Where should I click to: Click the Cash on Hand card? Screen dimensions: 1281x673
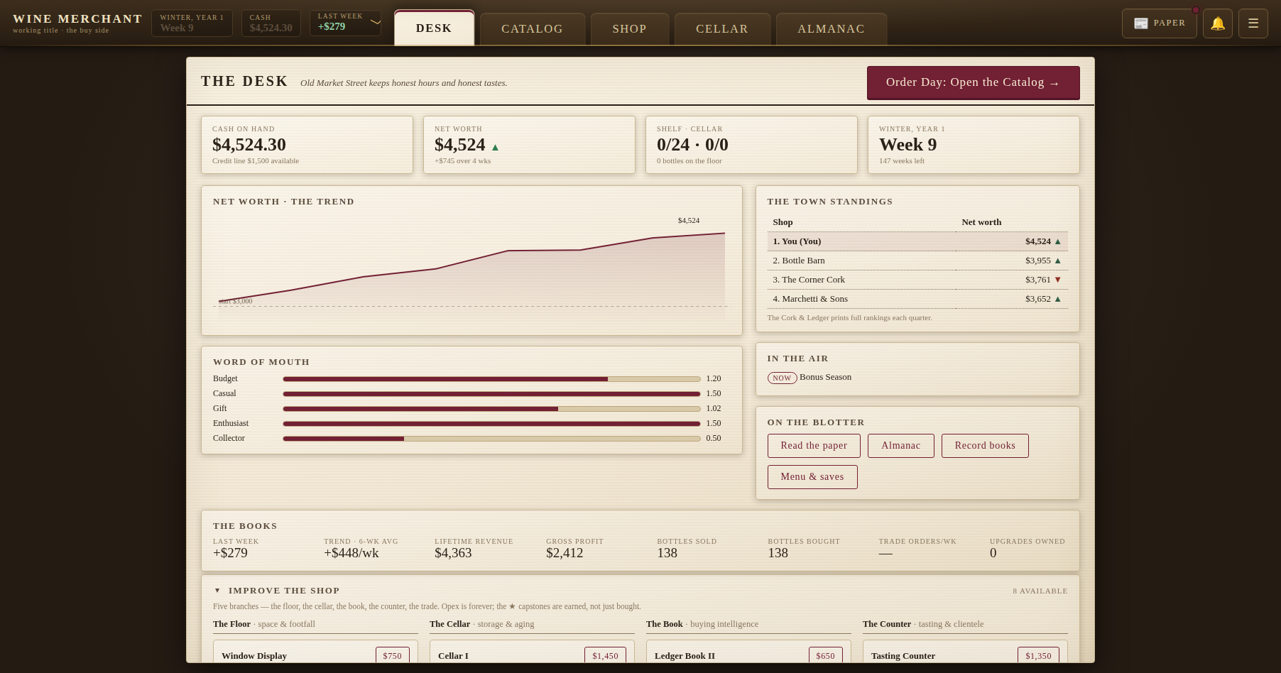pyautogui.click(x=307, y=145)
